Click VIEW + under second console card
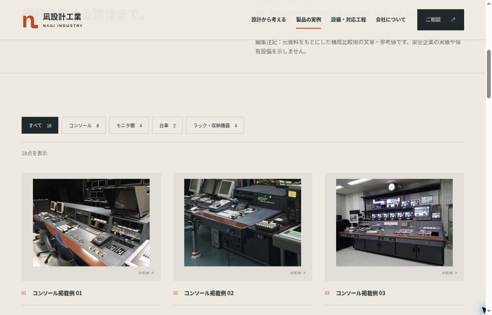 pyautogui.click(x=298, y=273)
